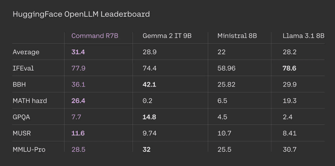The image size is (335, 166).
Task: Select Gemma MMLU-Pro score 32
Action: pos(146,150)
